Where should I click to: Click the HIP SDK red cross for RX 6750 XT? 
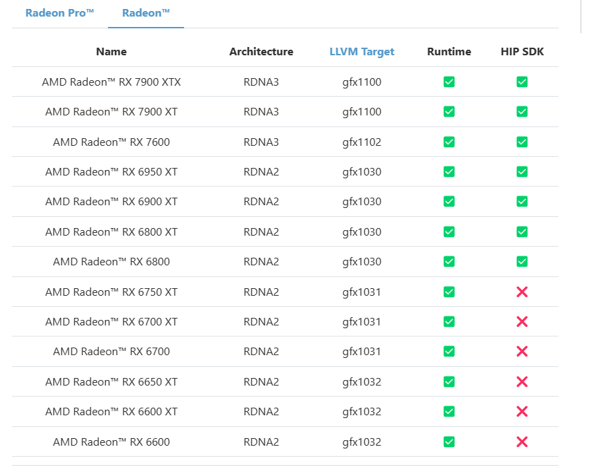click(522, 292)
